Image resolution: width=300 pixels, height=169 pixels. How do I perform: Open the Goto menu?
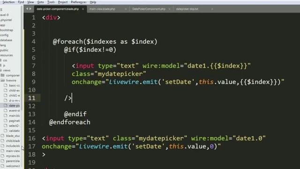pos(40,2)
